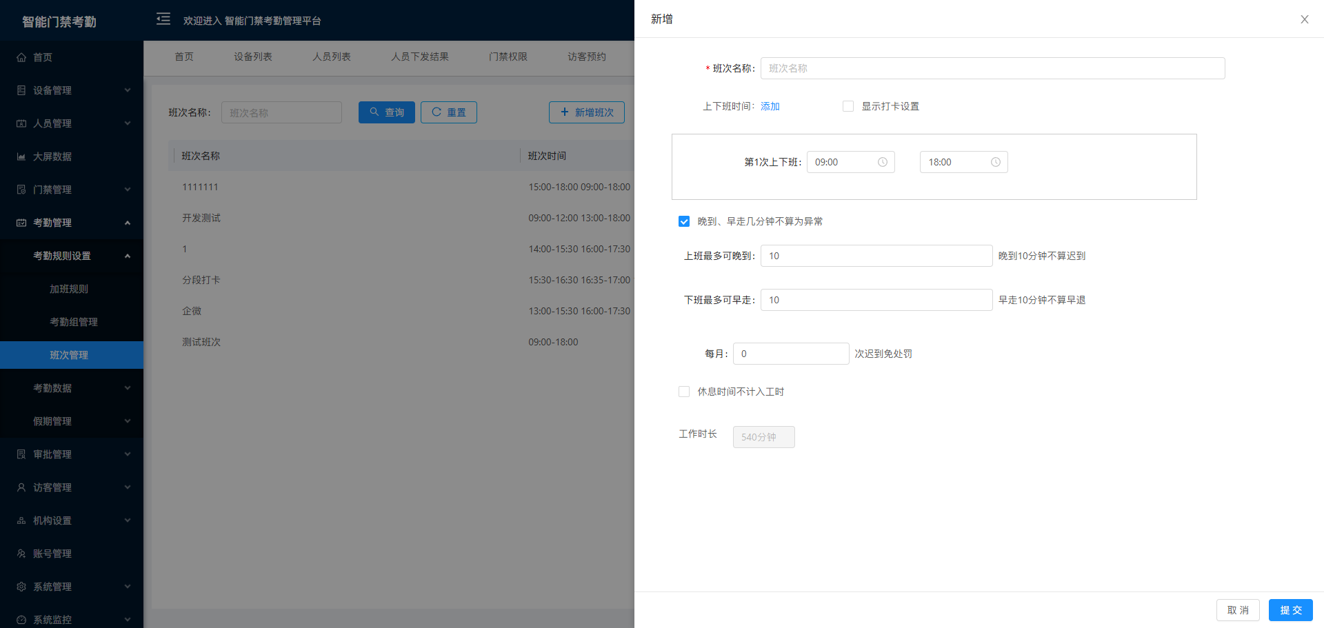Click the 账号管理 sidebar icon
This screenshot has height=628, width=1324.
[x=21, y=554]
